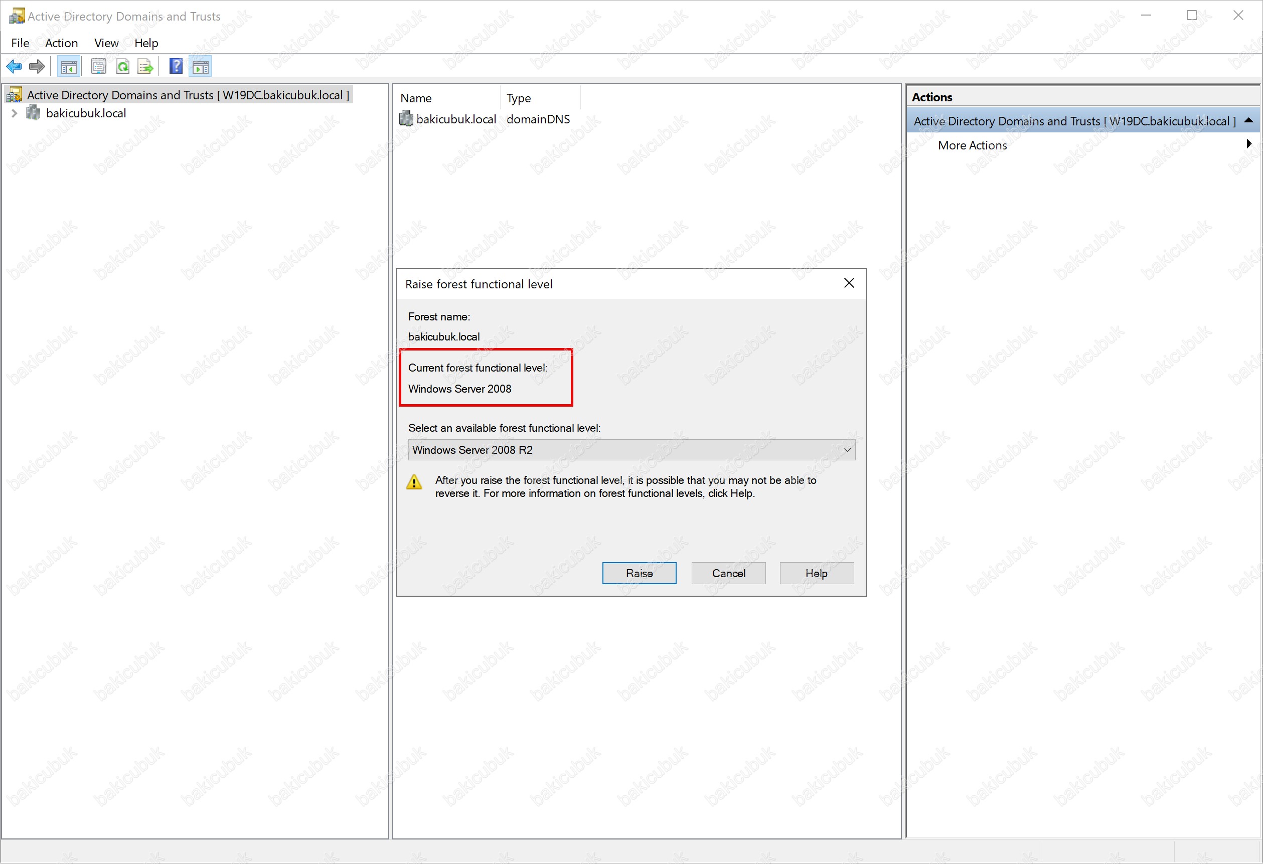
Task: Open the File menu
Action: coord(20,43)
